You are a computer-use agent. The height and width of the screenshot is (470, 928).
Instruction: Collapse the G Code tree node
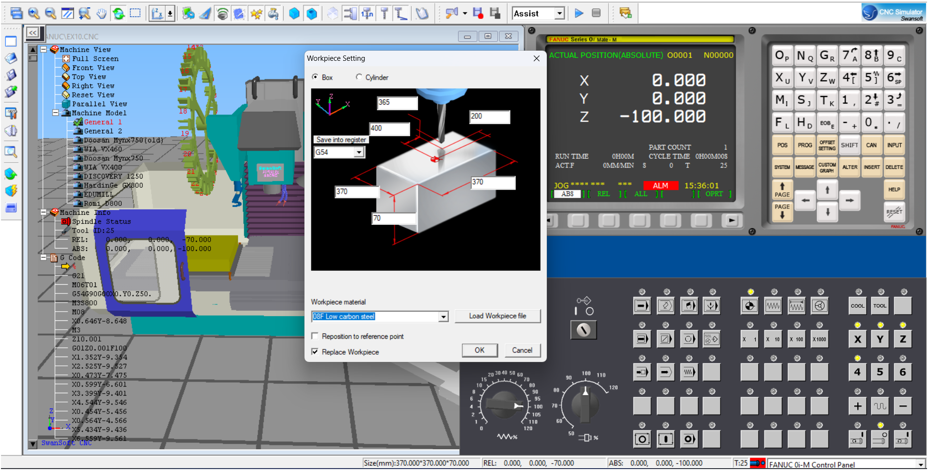44,257
